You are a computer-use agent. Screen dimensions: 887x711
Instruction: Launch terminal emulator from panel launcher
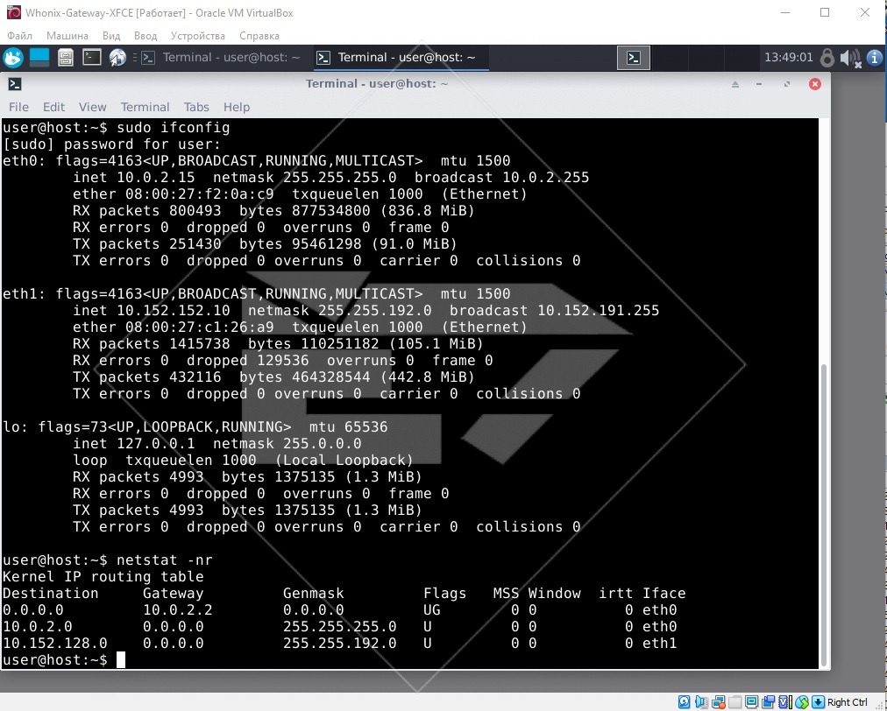92,58
